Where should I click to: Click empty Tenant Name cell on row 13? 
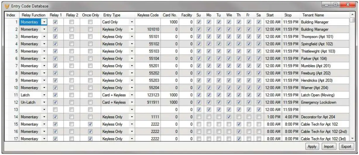(324, 110)
